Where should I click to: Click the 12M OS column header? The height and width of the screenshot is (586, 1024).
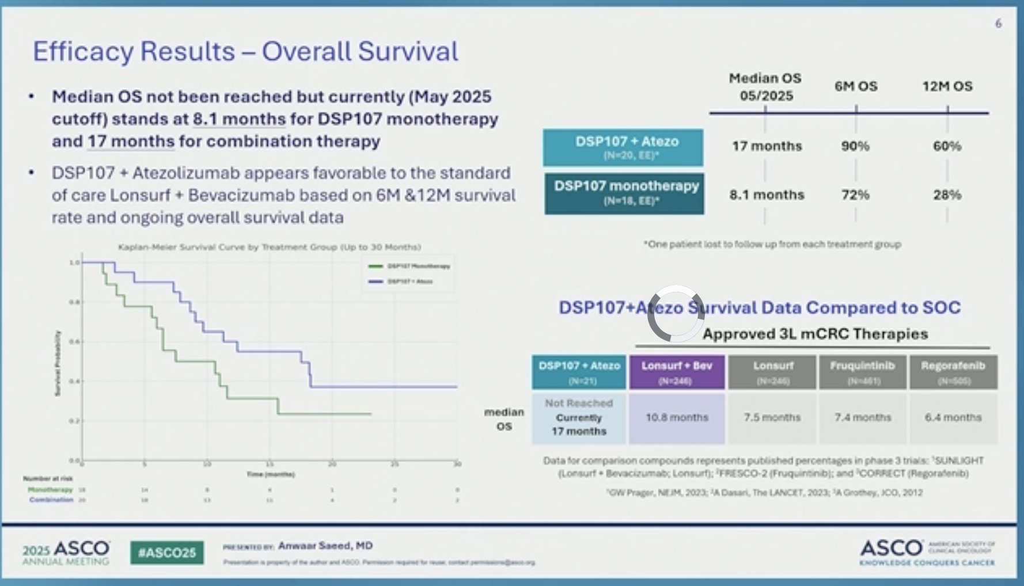coord(947,86)
